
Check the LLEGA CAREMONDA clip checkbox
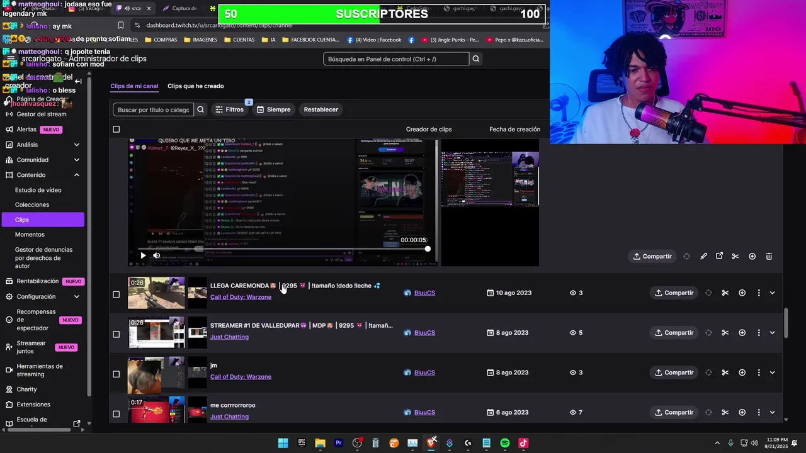click(116, 294)
